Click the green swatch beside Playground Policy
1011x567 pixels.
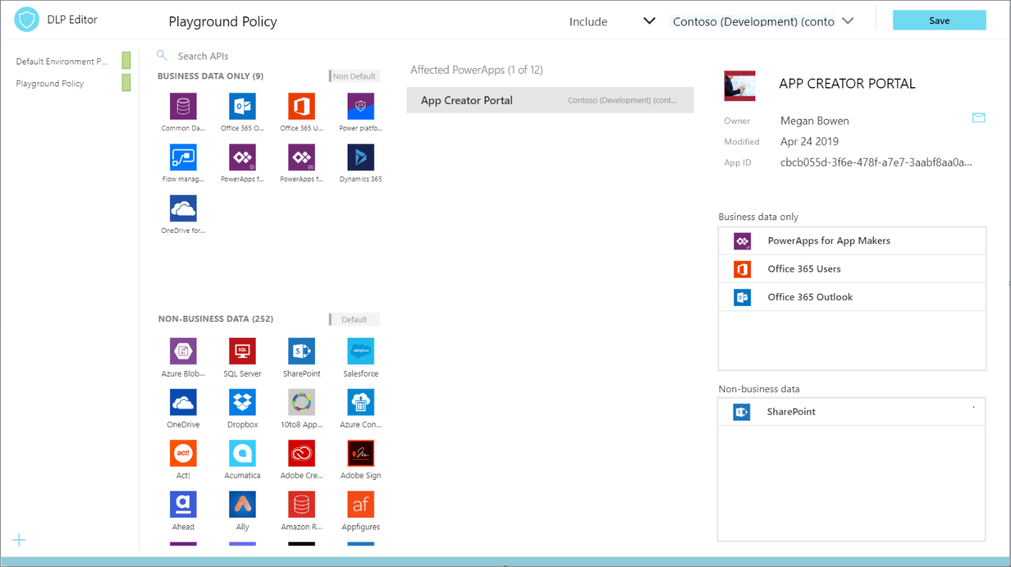[x=127, y=84]
